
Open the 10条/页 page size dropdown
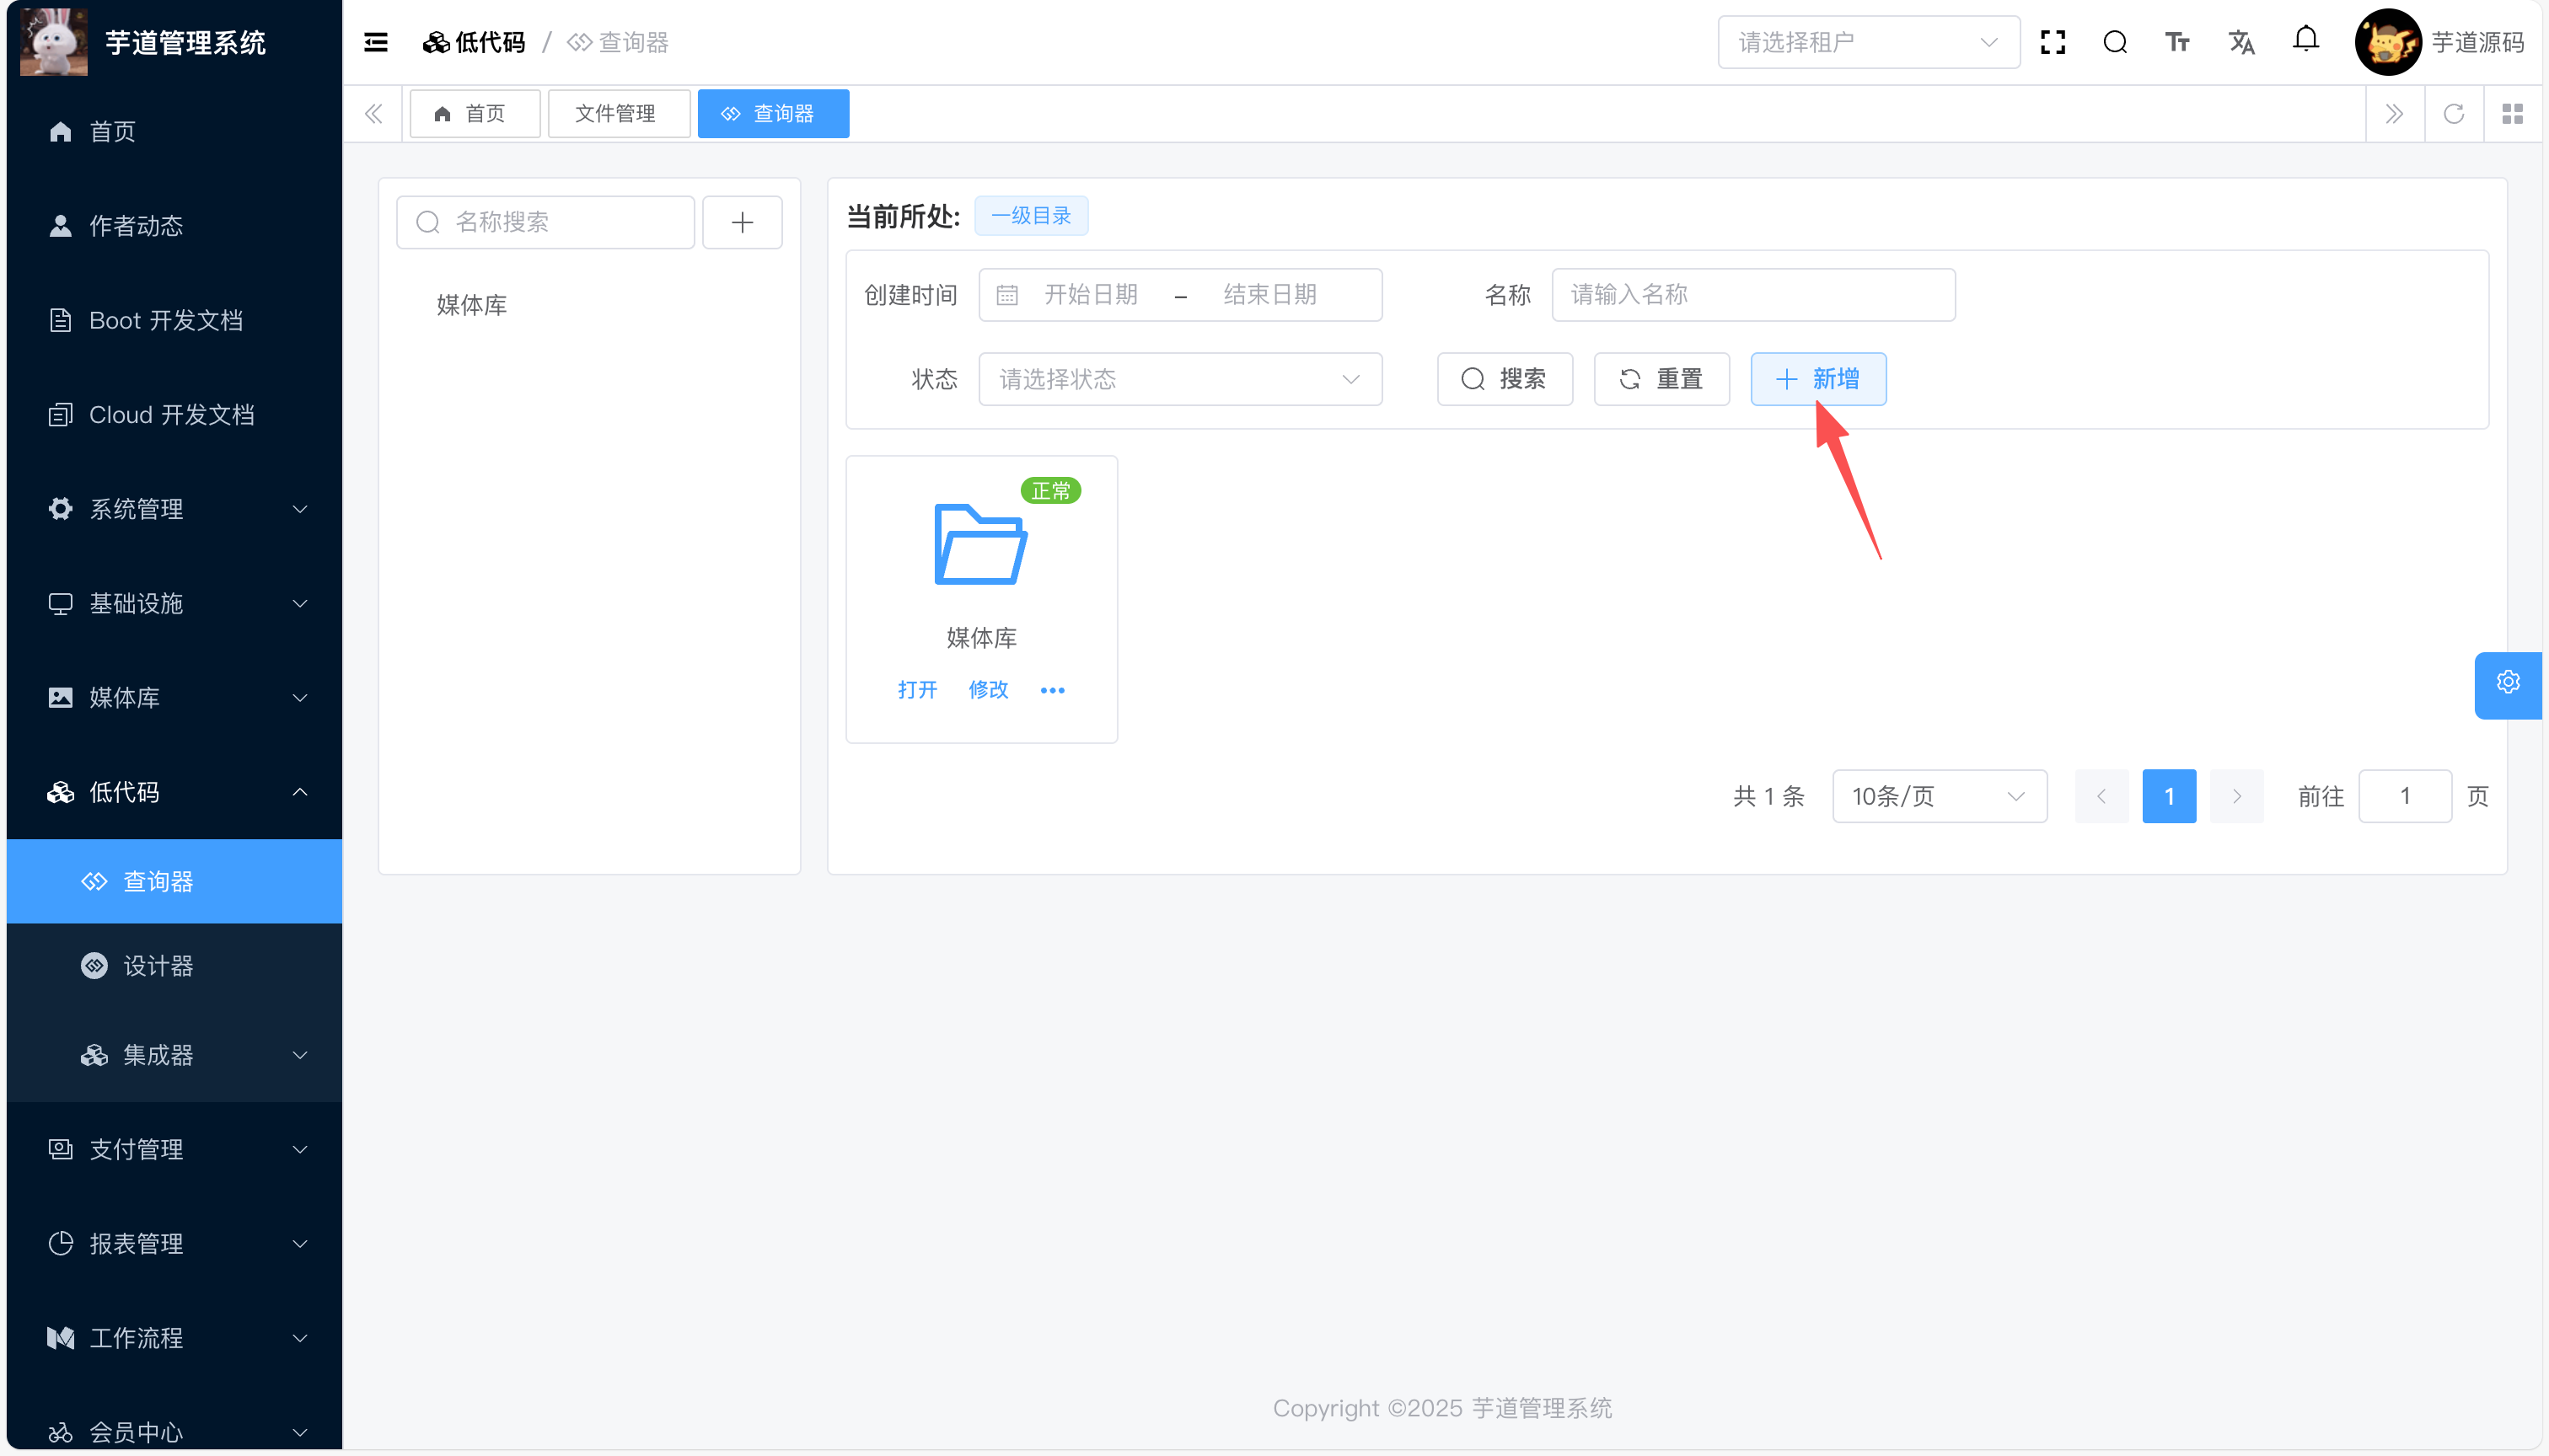coord(1938,796)
